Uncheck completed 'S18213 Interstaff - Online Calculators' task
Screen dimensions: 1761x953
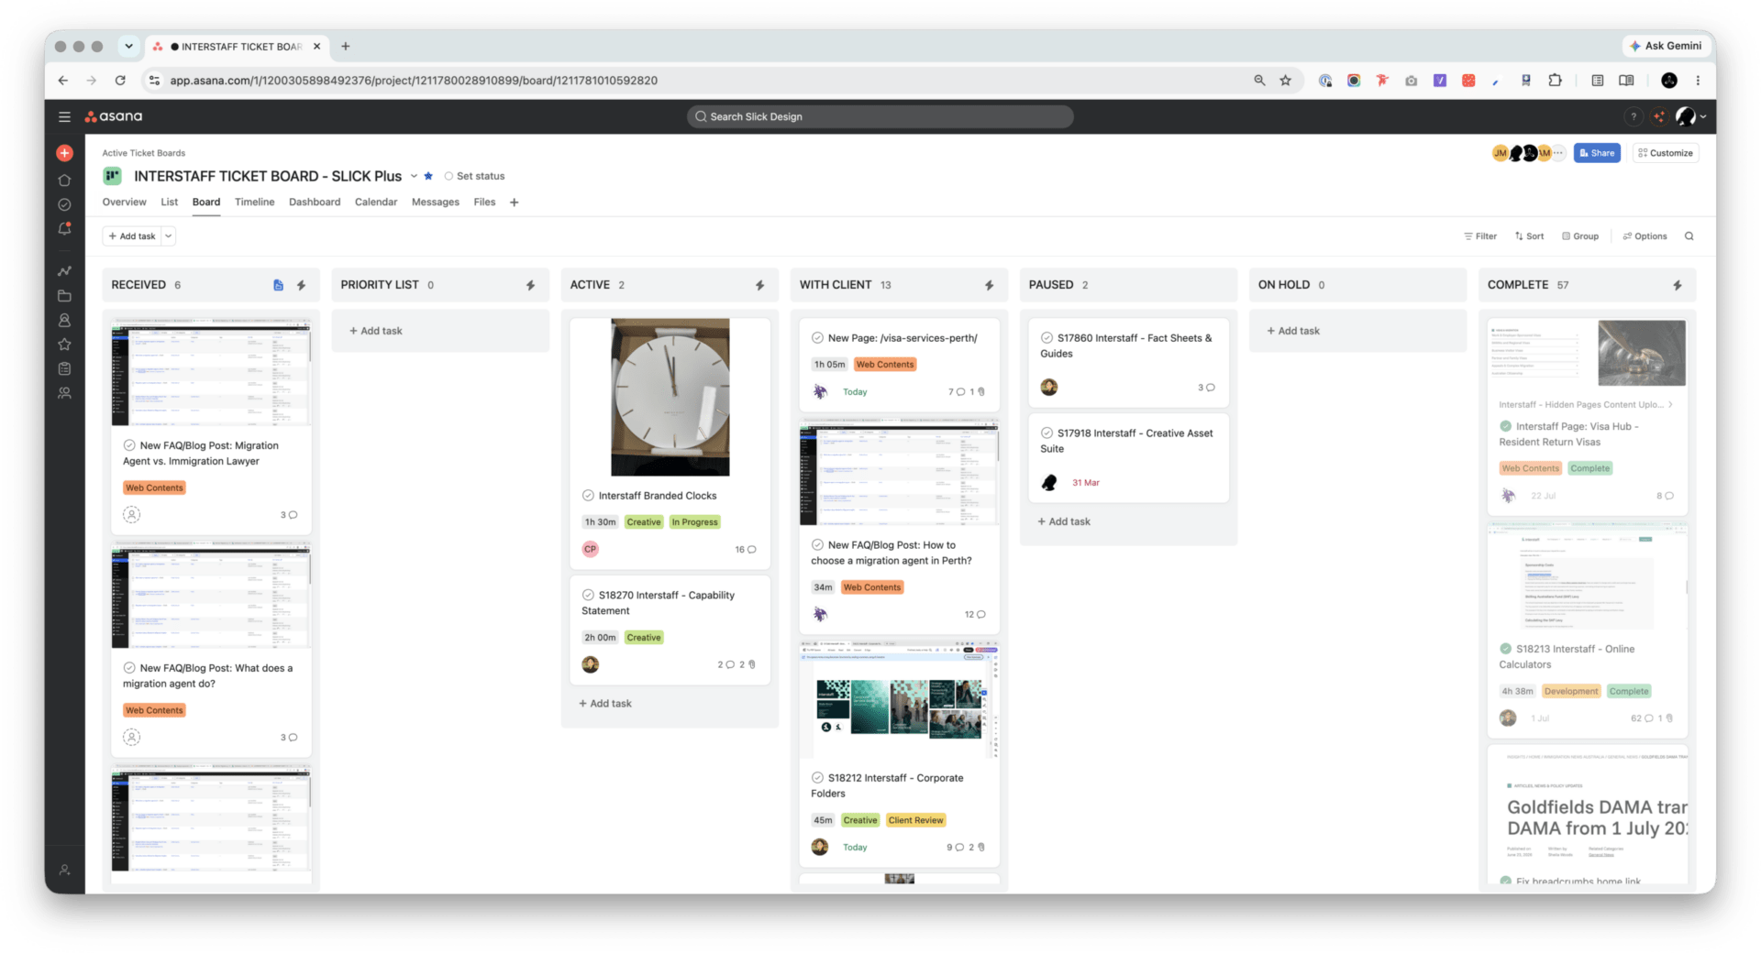1505,649
